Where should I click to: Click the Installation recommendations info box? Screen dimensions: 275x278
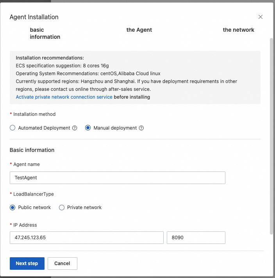tap(135, 78)
